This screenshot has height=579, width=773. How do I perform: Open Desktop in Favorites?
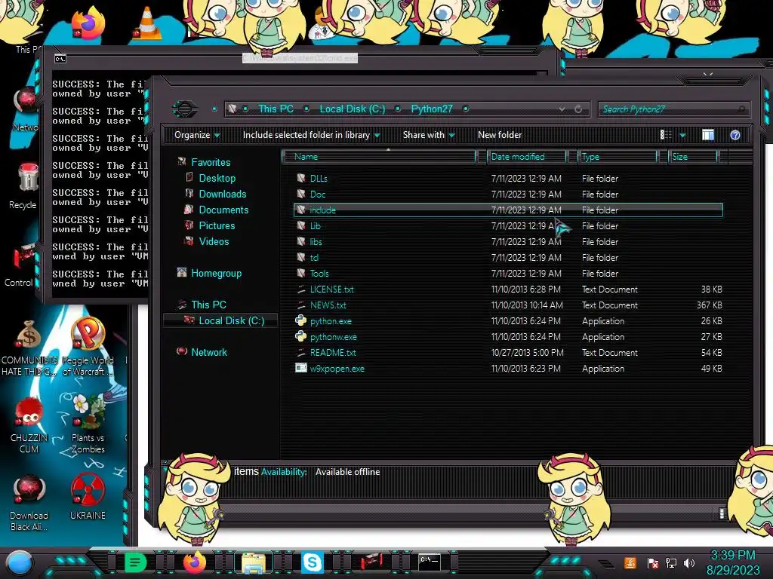click(x=217, y=178)
